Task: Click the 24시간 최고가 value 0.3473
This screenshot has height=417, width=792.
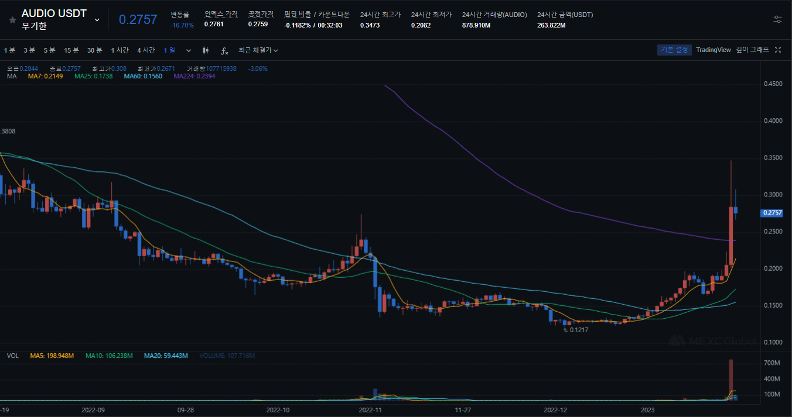Action: 370,25
